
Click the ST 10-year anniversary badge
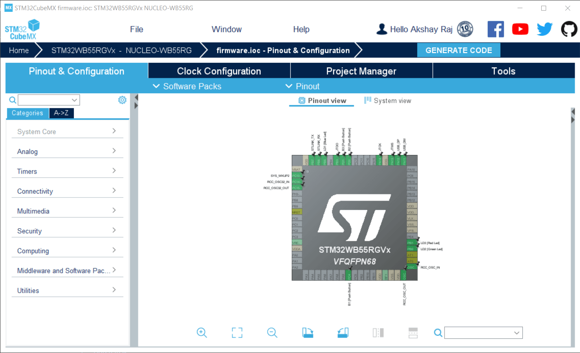coord(465,29)
